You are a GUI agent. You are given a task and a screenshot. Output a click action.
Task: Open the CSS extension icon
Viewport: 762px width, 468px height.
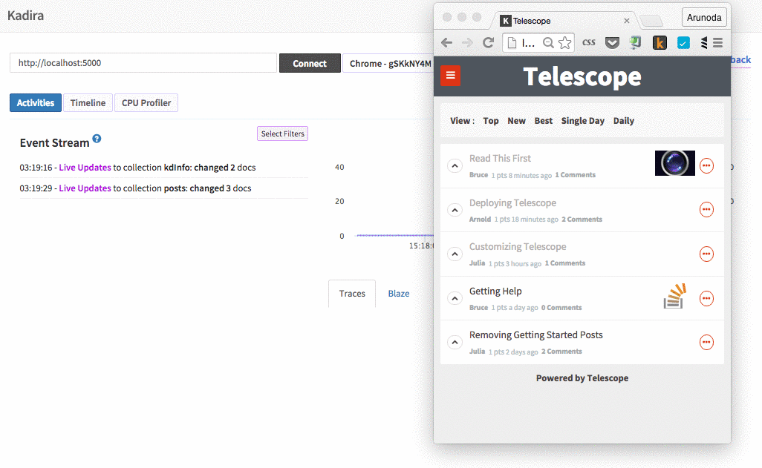tap(588, 43)
